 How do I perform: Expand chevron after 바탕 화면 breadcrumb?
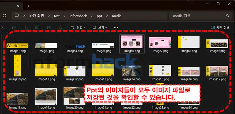click(x=49, y=16)
